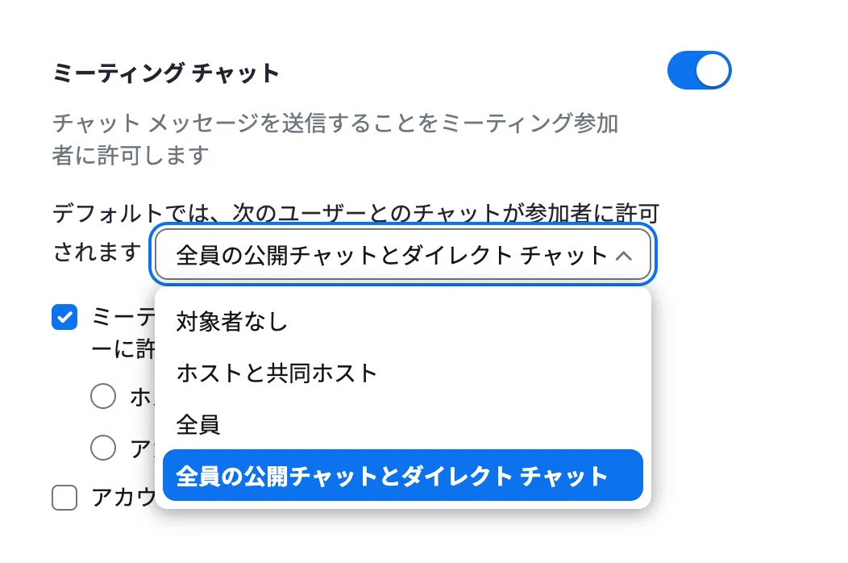Screen dimensions: 848x563
Task: Choose the ホストと共同ホスト option
Action: click(276, 373)
